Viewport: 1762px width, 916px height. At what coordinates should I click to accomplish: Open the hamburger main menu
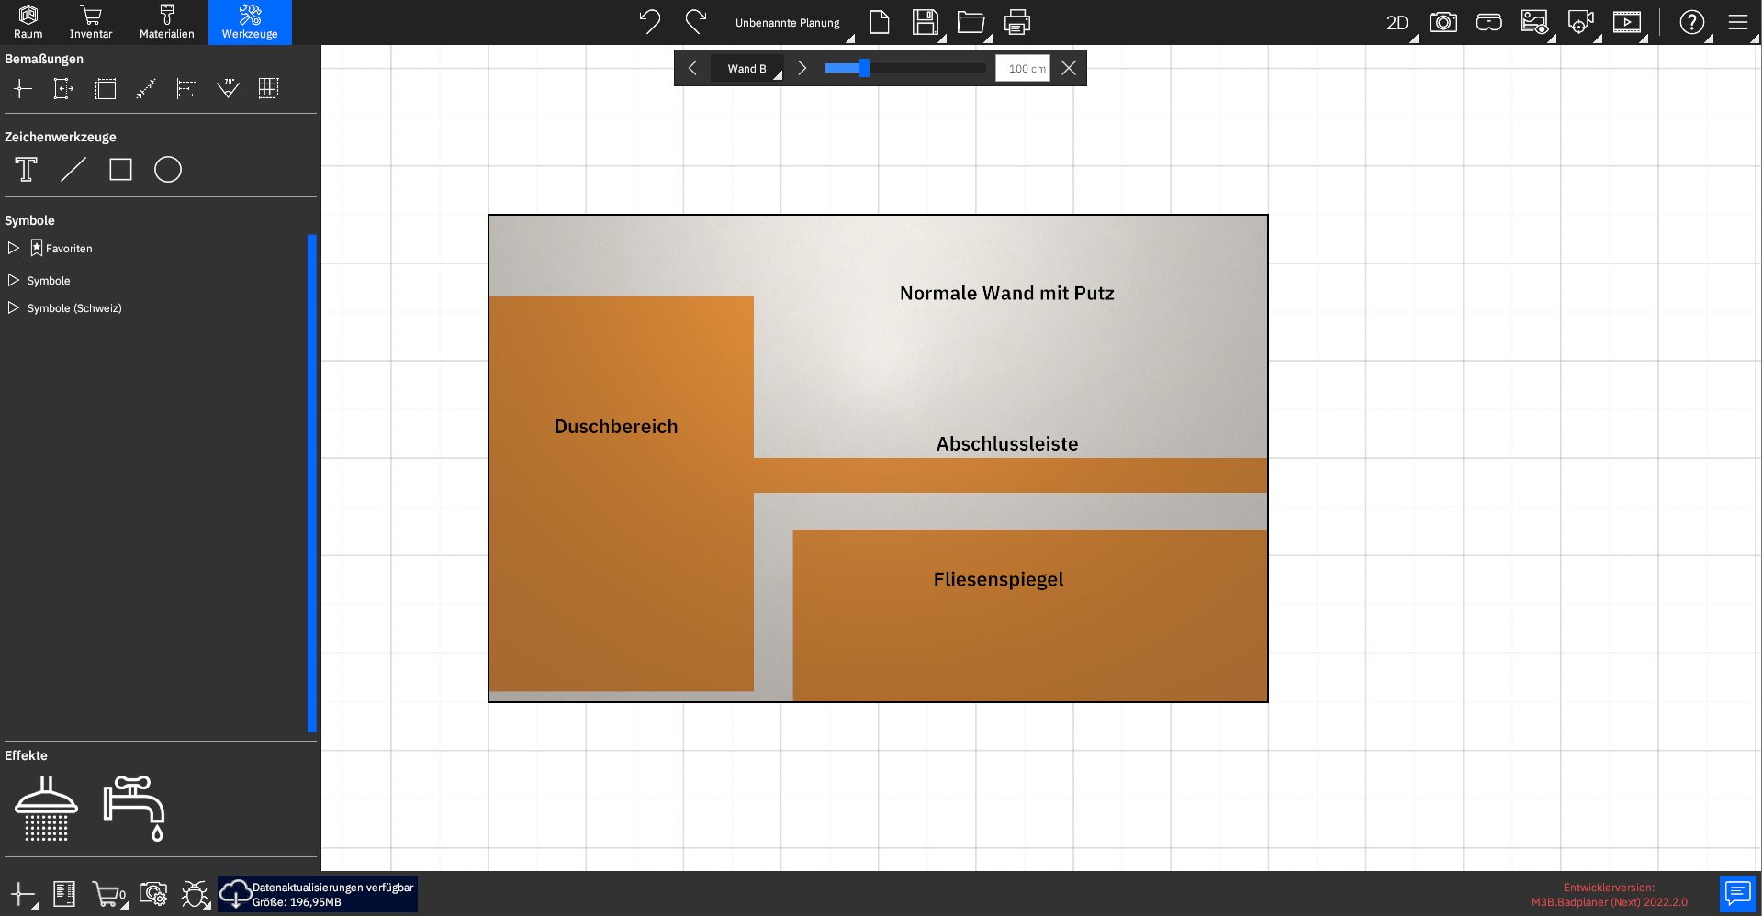[x=1738, y=22]
